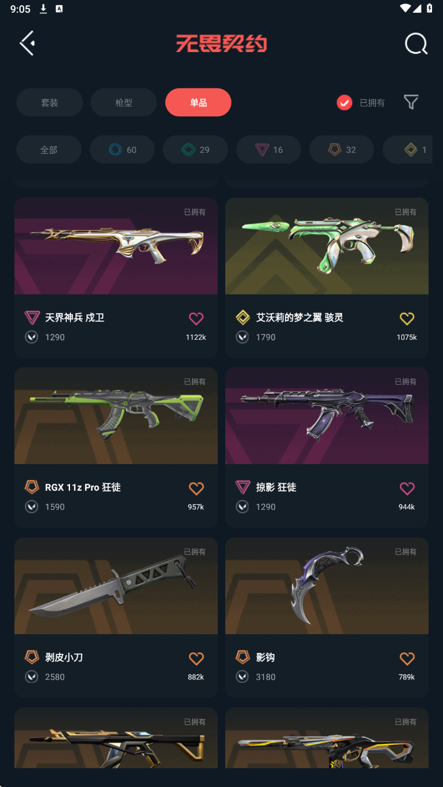Filter by orange tier showing 32
This screenshot has height=787, width=443.
tap(342, 150)
